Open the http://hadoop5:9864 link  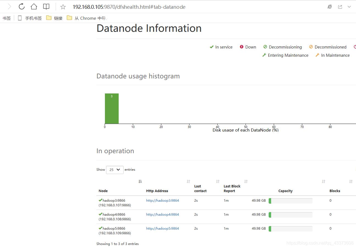pyautogui.click(x=162, y=228)
